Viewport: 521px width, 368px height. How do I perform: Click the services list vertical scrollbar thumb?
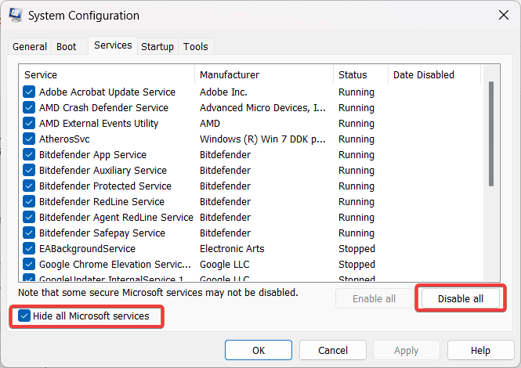click(x=491, y=134)
